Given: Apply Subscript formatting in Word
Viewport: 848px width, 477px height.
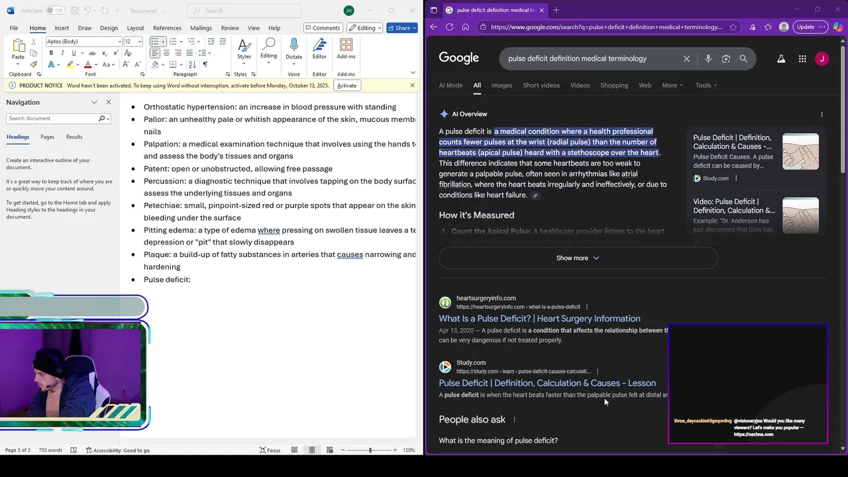Looking at the screenshot, I should [104, 53].
